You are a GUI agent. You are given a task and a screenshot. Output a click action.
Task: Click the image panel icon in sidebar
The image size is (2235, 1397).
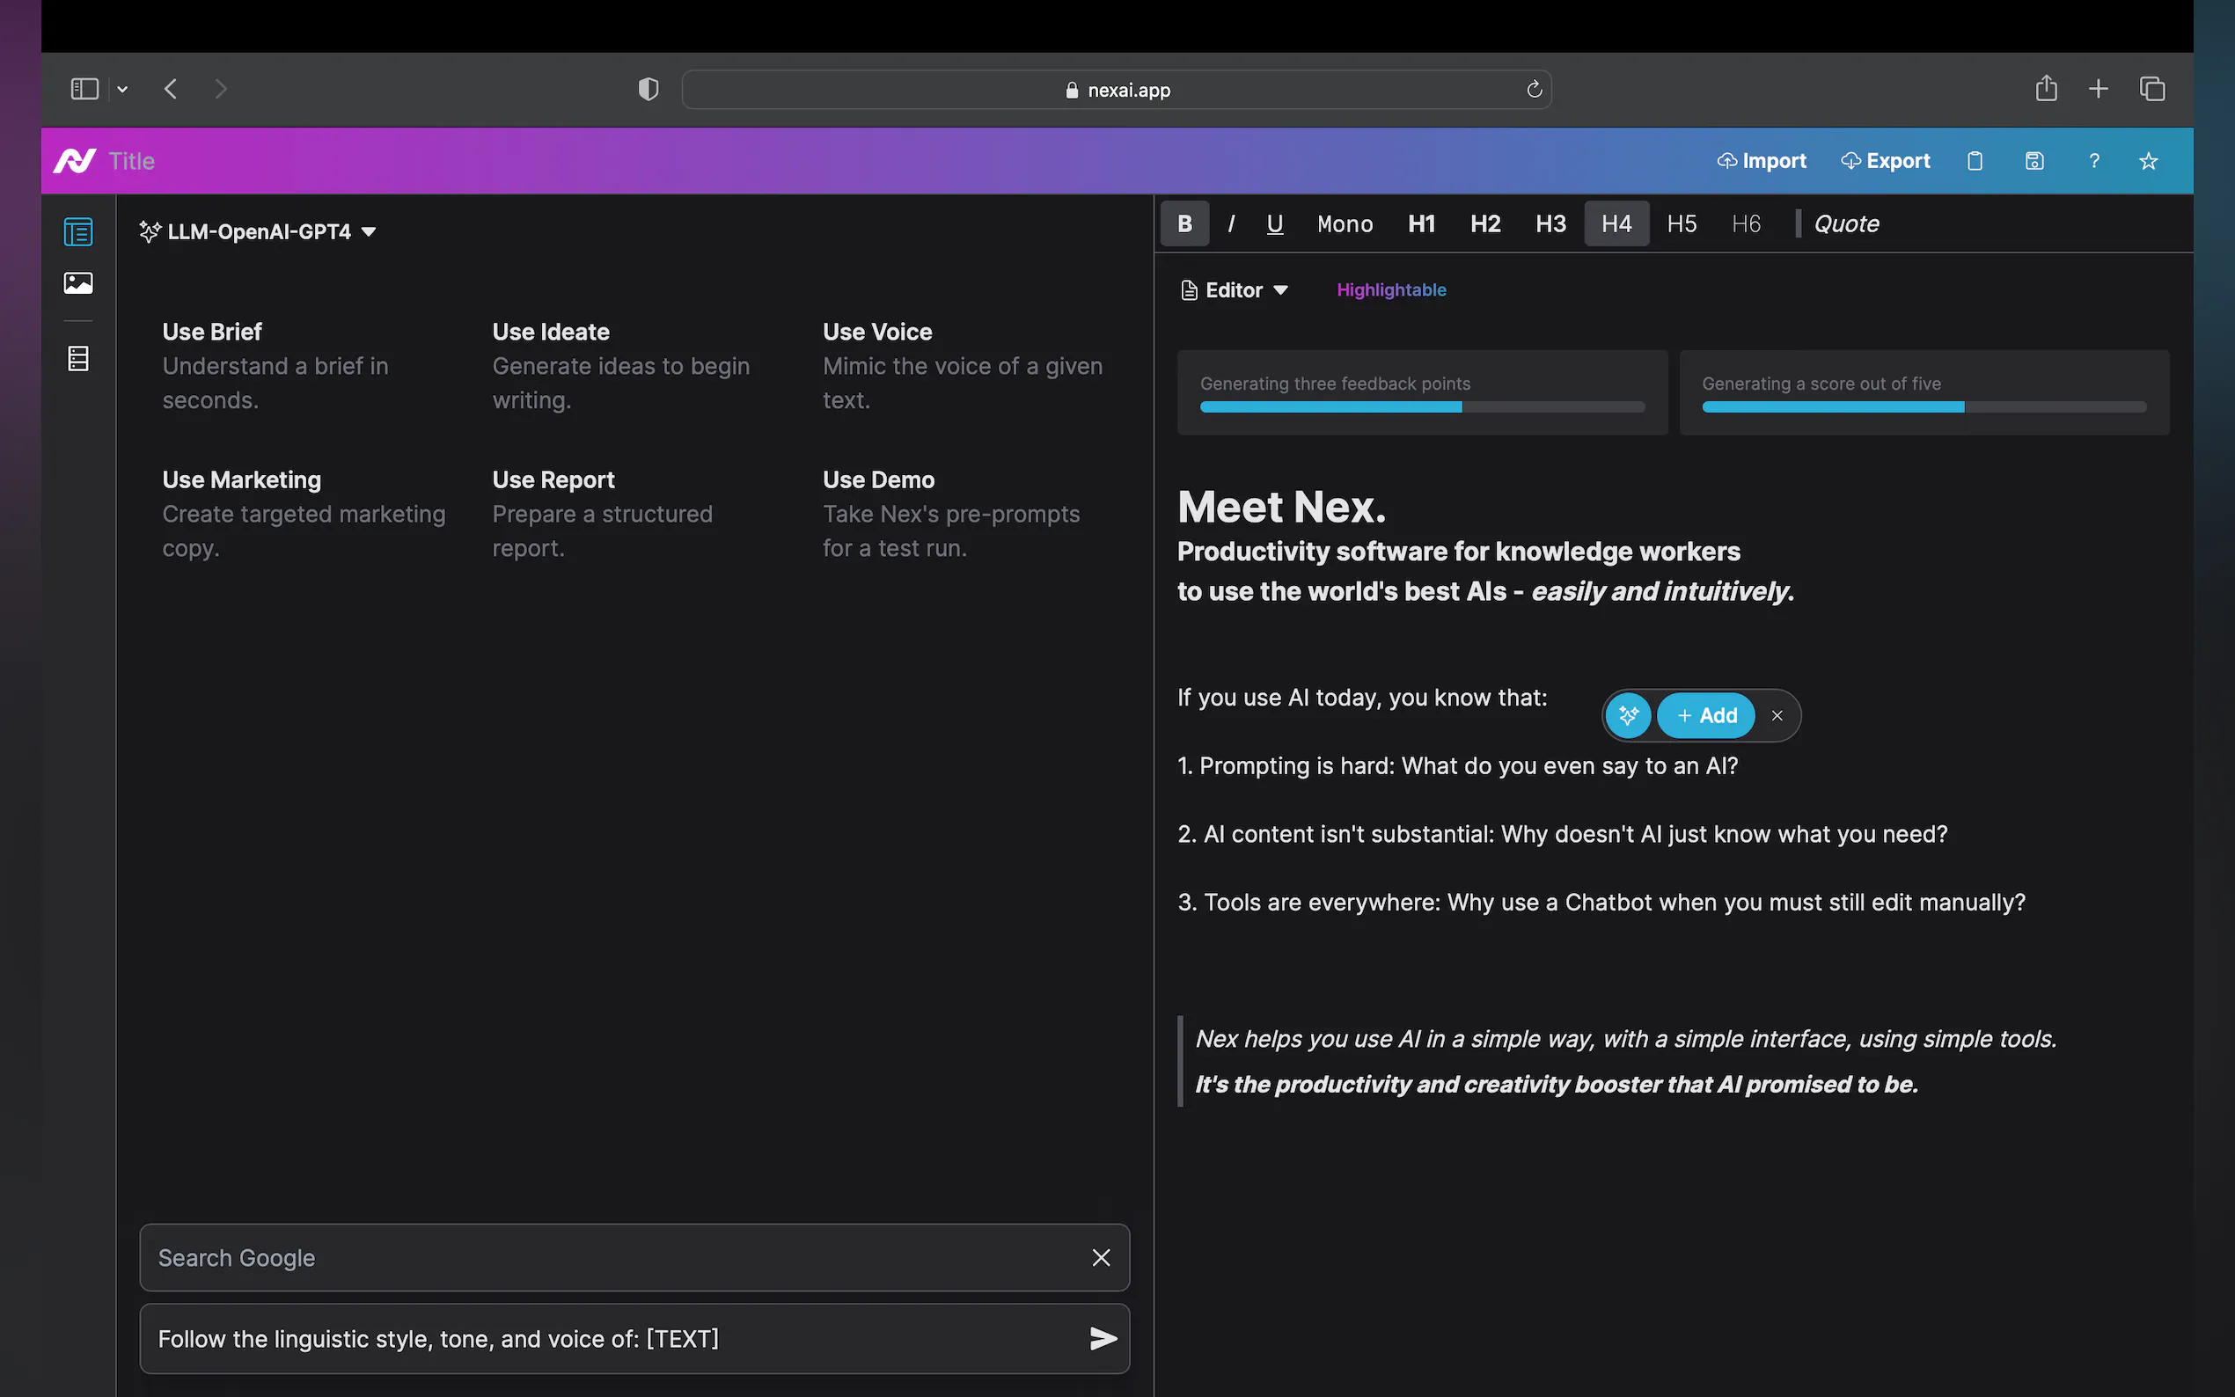click(78, 282)
